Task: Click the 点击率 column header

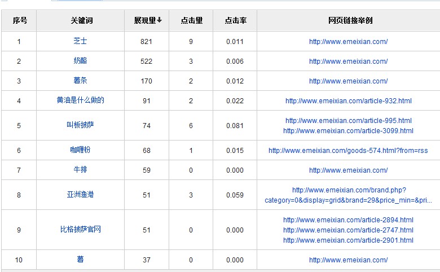Action: pyautogui.click(x=235, y=20)
